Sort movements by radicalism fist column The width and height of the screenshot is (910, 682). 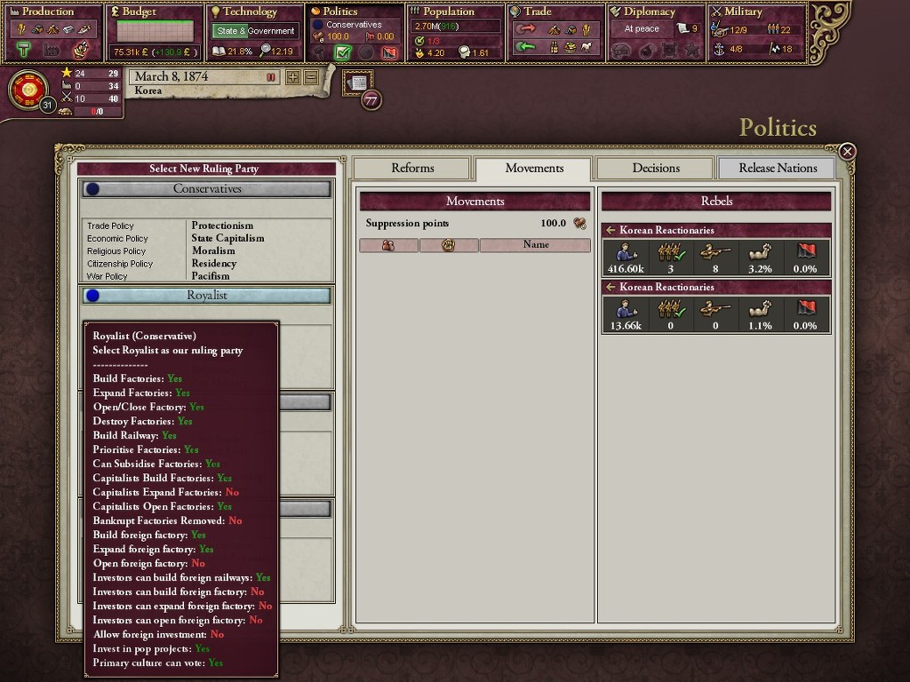(449, 245)
